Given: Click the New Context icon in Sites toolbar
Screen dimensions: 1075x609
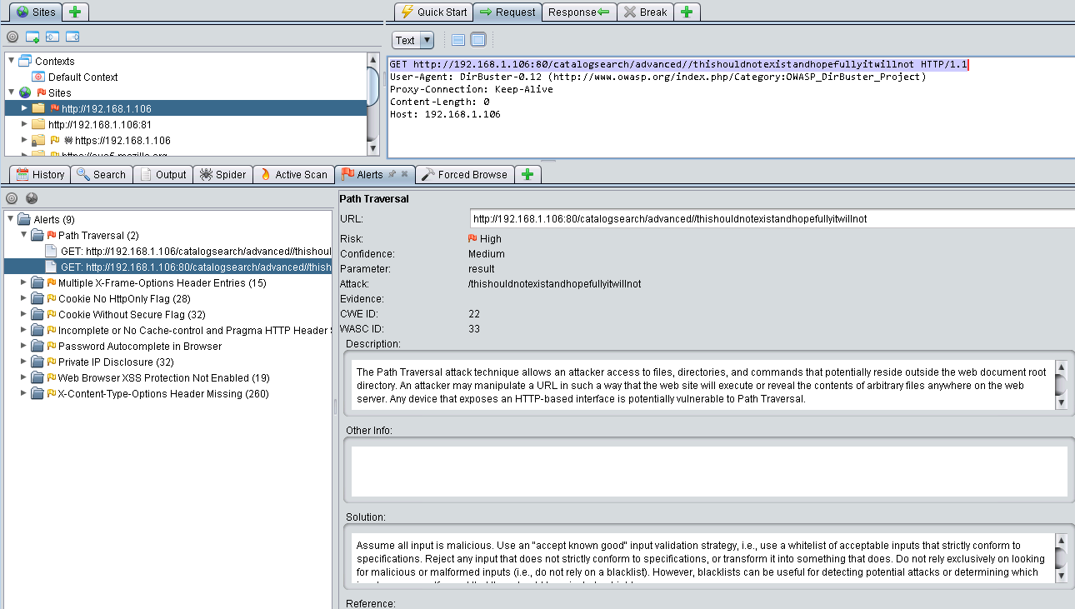Looking at the screenshot, I should [32, 37].
